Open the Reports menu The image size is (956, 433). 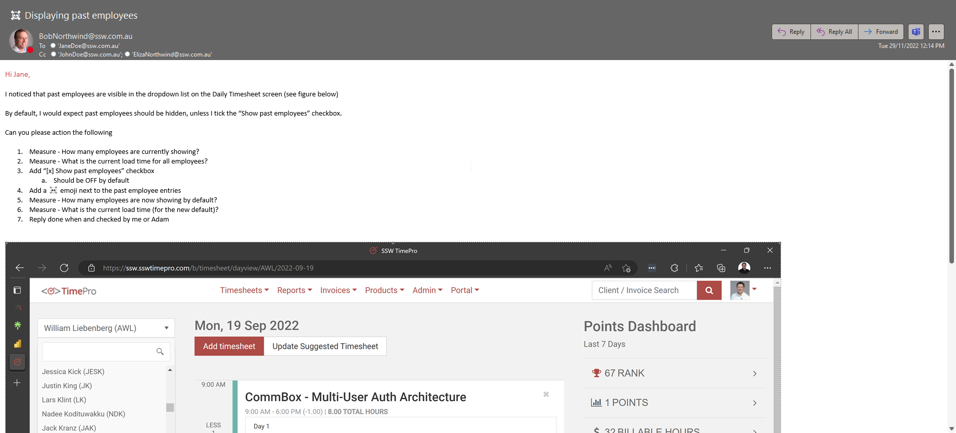[x=294, y=290]
